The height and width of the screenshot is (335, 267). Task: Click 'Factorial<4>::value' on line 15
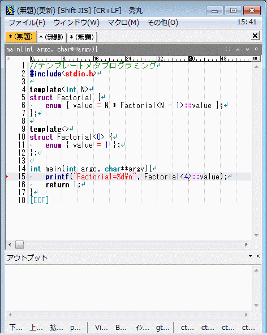click(182, 177)
